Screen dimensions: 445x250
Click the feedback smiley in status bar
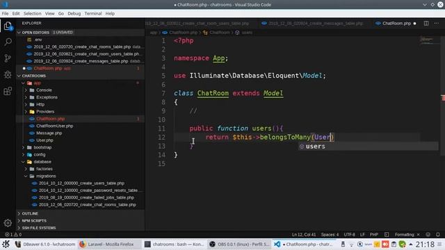[428, 235]
